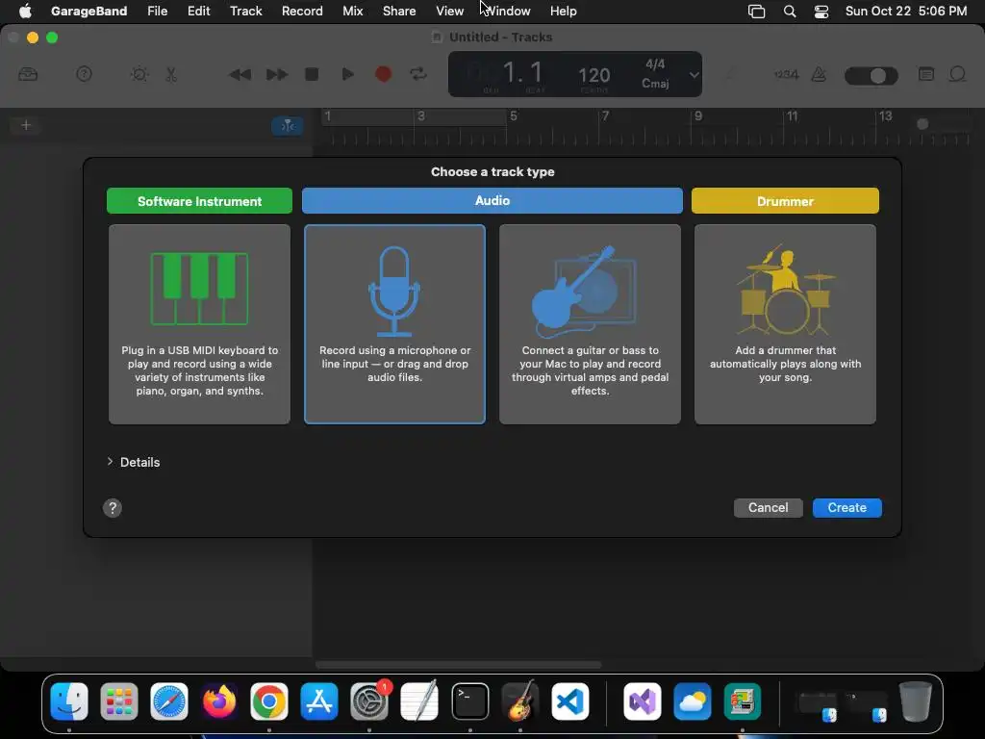Select the Software Instrument header
This screenshot has width=985, height=739.
coord(199,201)
